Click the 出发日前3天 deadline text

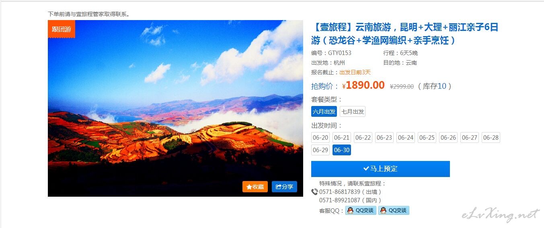click(355, 72)
